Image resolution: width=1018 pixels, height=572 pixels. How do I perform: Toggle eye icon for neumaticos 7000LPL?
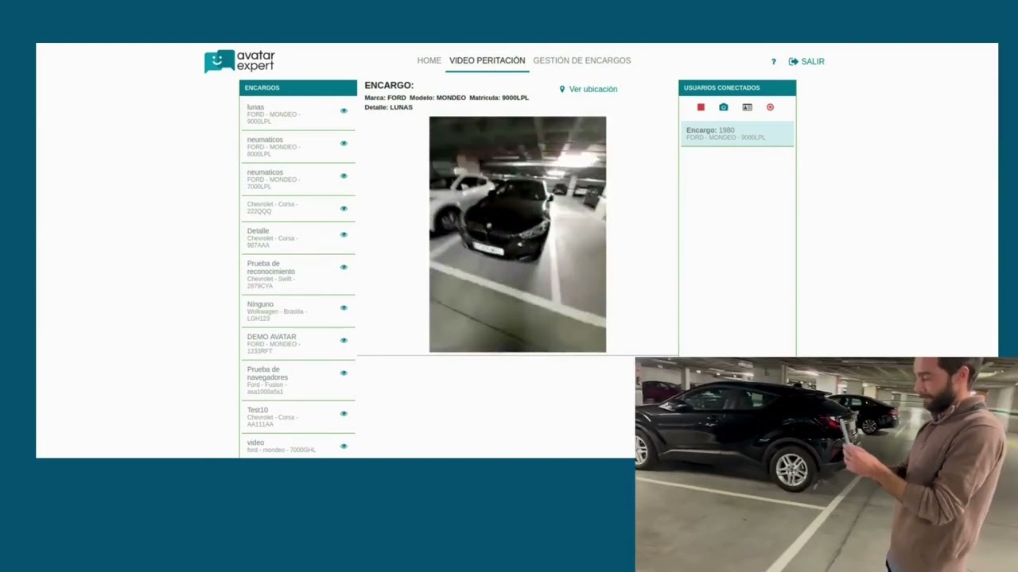point(344,176)
